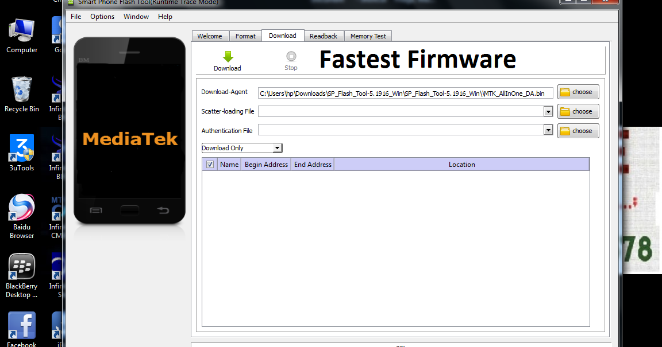The height and width of the screenshot is (347, 662).
Task: Switch to the Memory Test tab
Action: pos(368,36)
